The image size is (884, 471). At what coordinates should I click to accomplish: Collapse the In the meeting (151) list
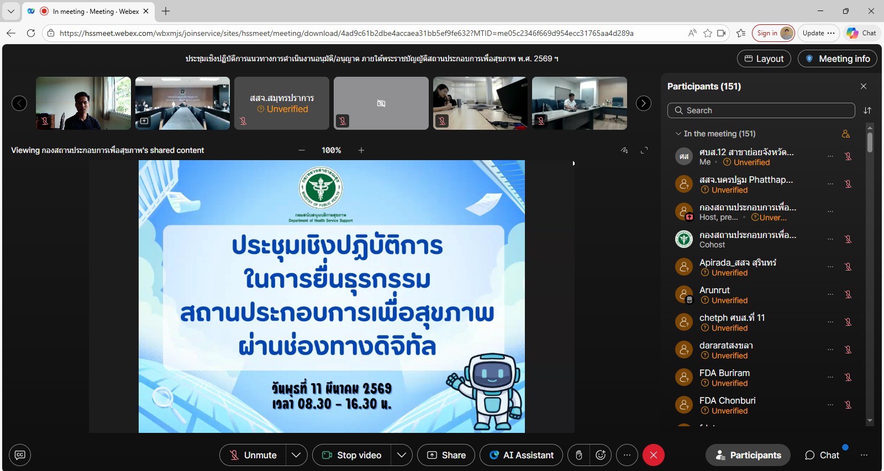(678, 134)
